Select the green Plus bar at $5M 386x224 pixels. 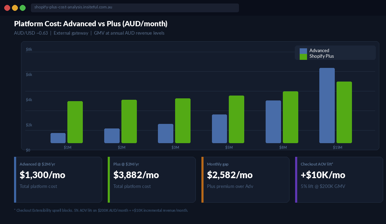(x=236, y=119)
